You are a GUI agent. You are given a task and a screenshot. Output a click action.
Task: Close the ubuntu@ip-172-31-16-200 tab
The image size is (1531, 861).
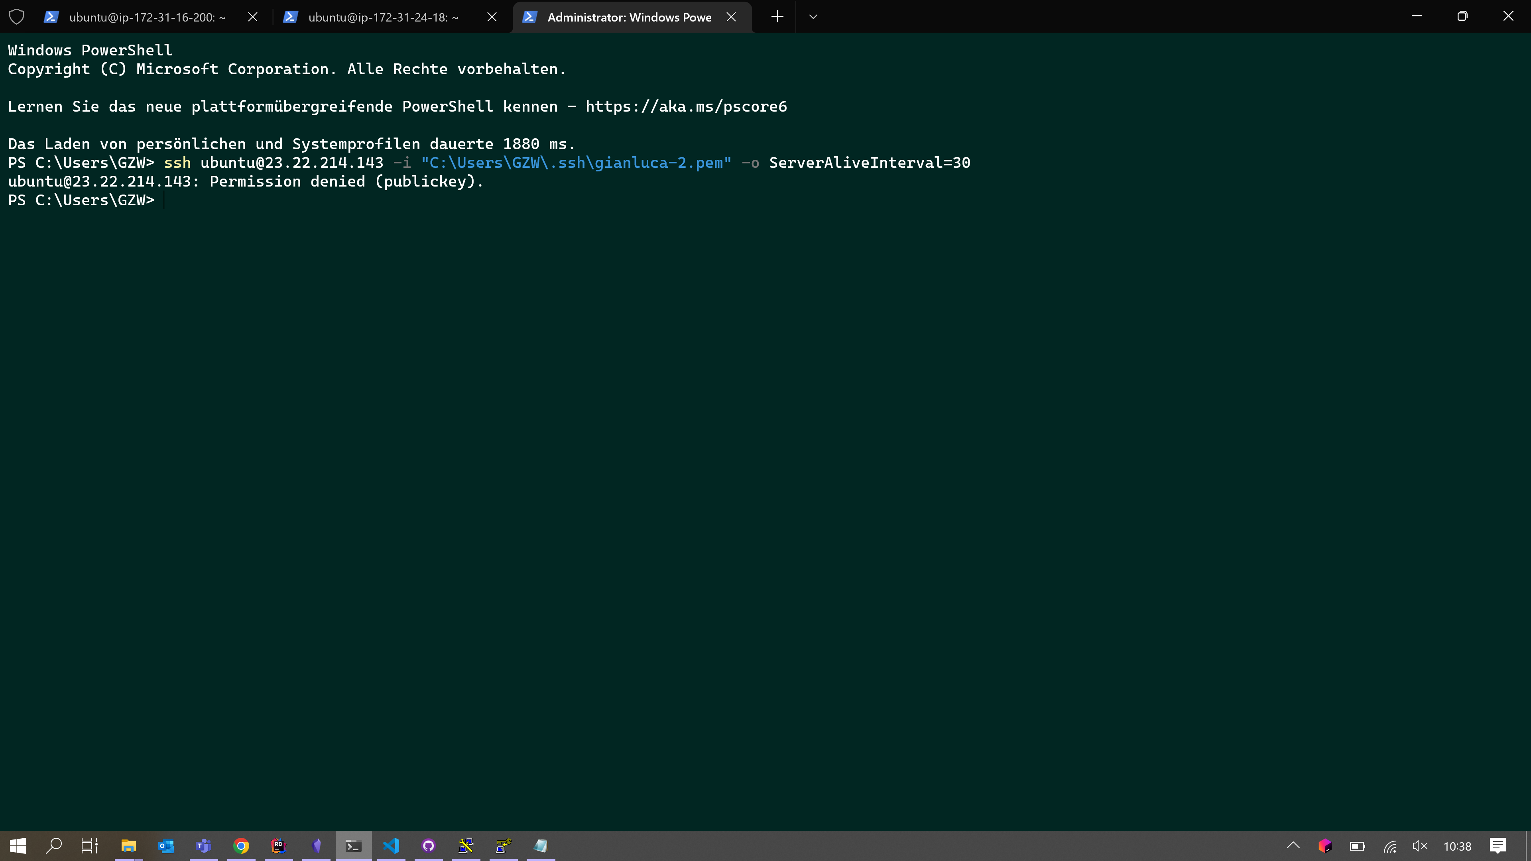tap(253, 17)
